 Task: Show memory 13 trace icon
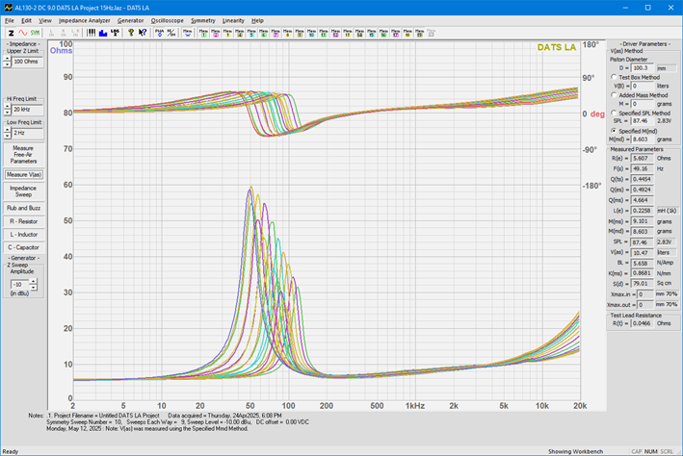pos(347,33)
